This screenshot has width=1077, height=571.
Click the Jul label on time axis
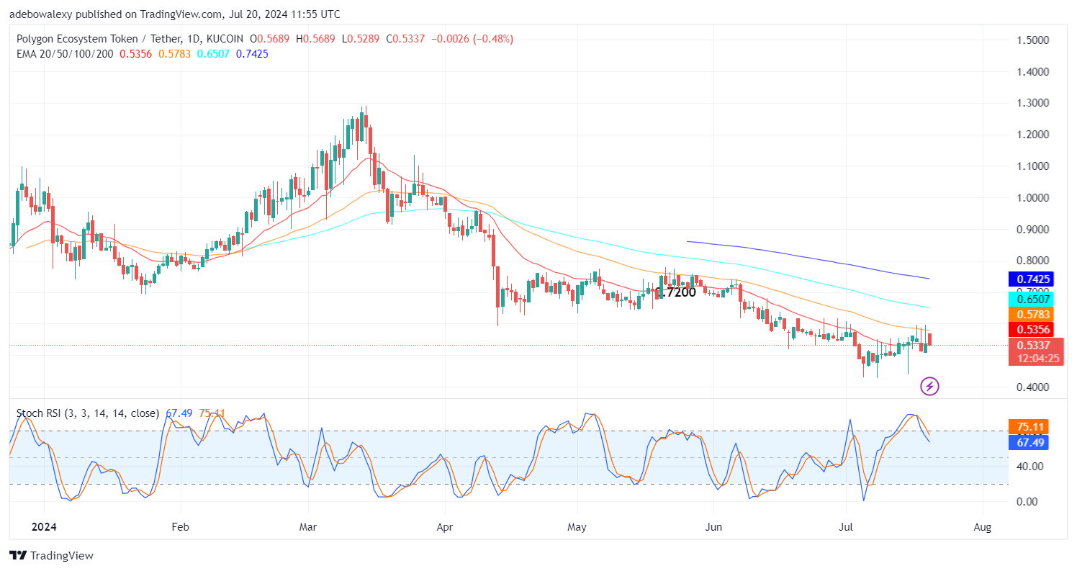click(847, 527)
